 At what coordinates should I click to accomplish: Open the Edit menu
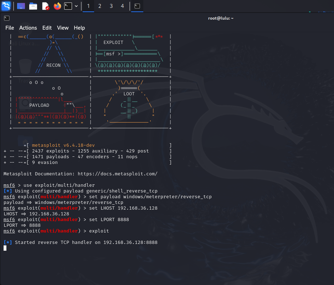47,28
